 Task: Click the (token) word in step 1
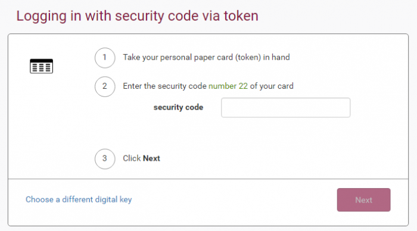click(248, 57)
